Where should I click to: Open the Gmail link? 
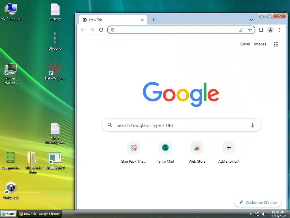[245, 44]
